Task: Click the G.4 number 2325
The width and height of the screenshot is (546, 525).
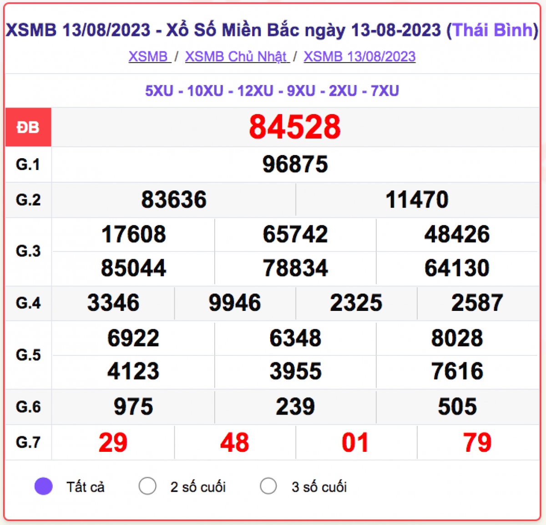Action: 356,303
